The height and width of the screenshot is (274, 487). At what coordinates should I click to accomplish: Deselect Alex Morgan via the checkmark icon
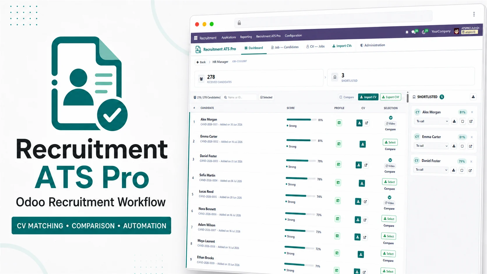[391, 118]
